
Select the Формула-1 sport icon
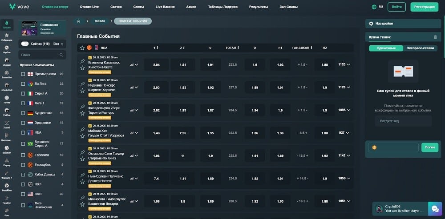click(x=7, y=175)
